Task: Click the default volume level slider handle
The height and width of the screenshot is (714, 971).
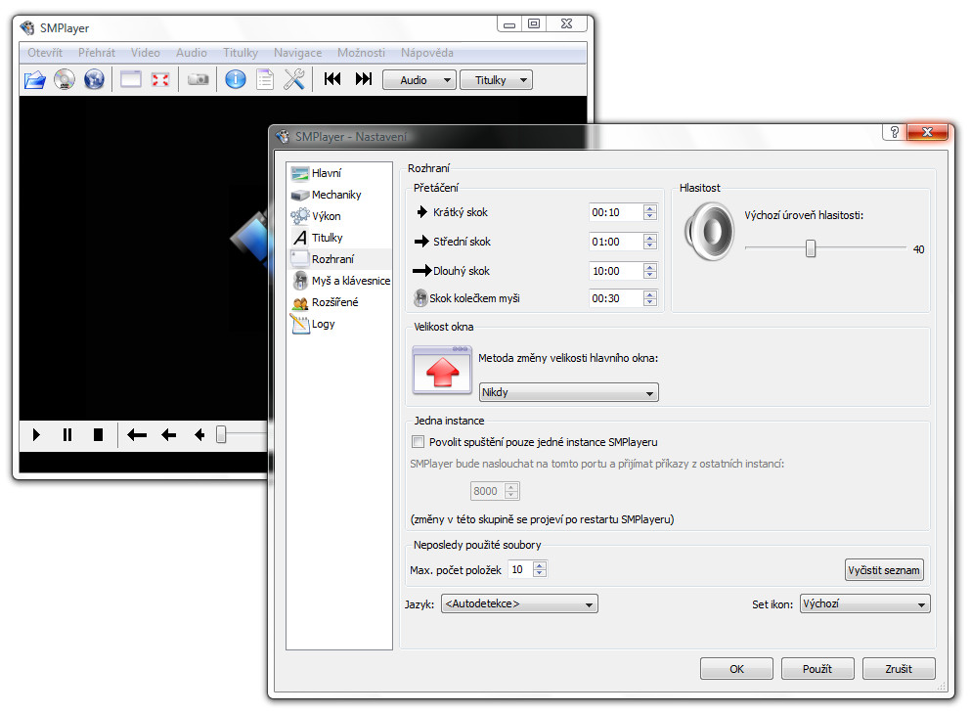Action: click(x=811, y=249)
